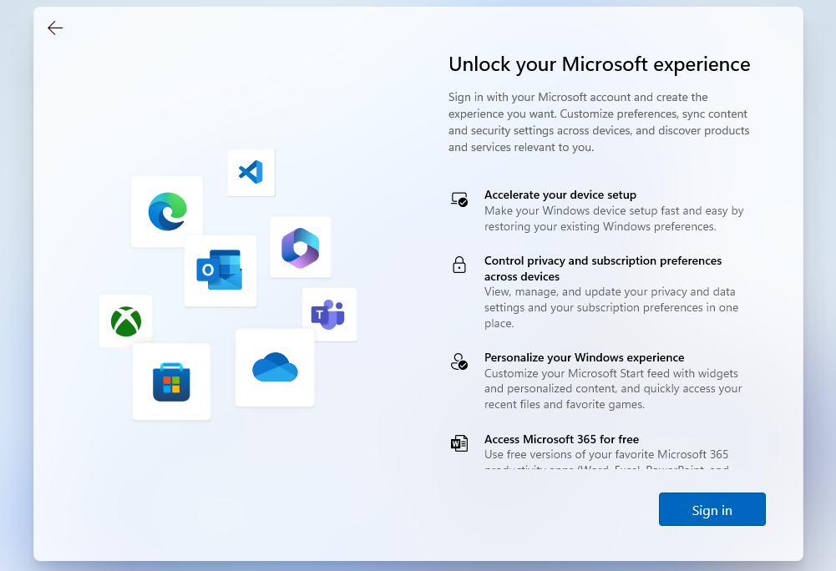Click 'Personalize your Windows experience' text
Image resolution: width=836 pixels, height=571 pixels.
(584, 357)
